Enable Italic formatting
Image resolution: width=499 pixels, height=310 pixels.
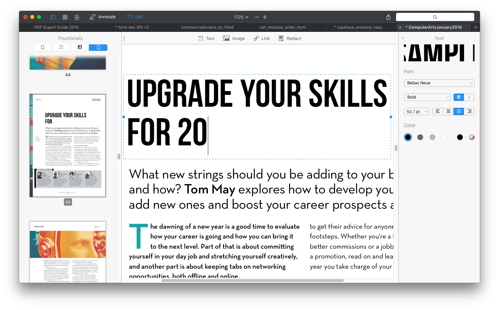pyautogui.click(x=469, y=97)
